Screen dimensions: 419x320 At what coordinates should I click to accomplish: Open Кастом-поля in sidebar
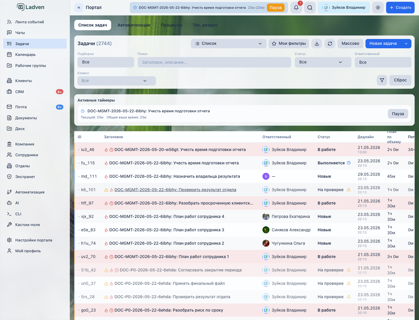click(x=35, y=225)
